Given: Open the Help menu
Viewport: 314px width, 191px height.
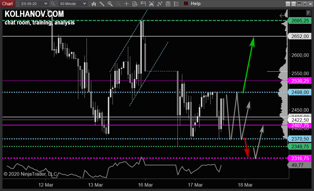Looking at the screenshot, I should click(196, 4).
